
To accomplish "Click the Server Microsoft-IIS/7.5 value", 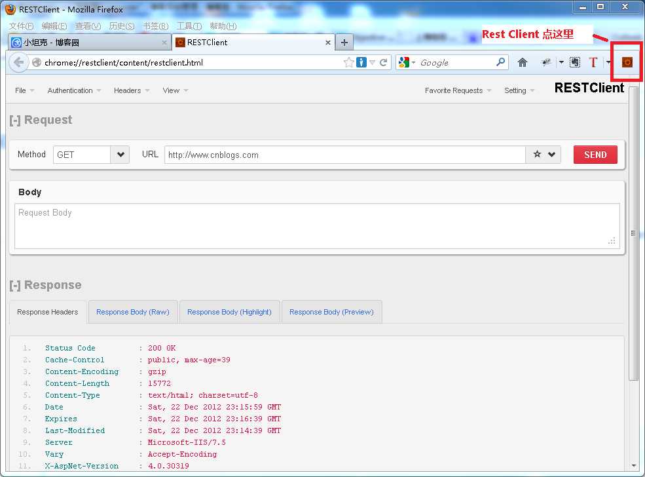I will tap(187, 442).
